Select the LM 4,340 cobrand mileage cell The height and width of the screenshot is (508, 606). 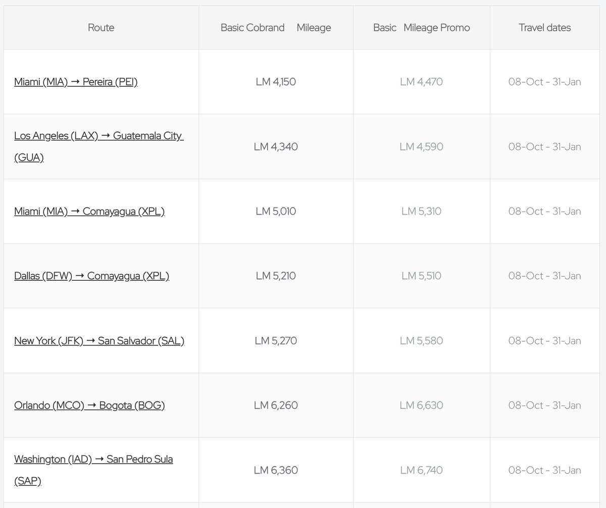click(276, 146)
